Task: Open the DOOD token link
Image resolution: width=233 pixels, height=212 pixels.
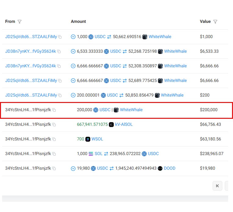Action: point(170,168)
